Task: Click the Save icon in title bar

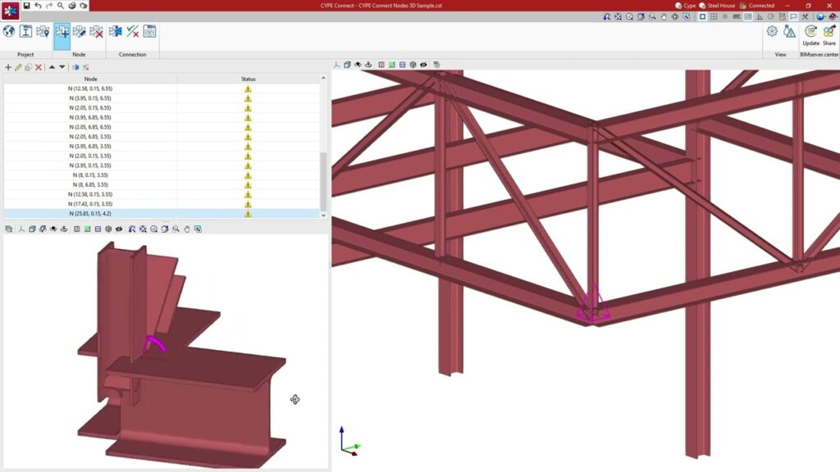Action: coord(26,6)
